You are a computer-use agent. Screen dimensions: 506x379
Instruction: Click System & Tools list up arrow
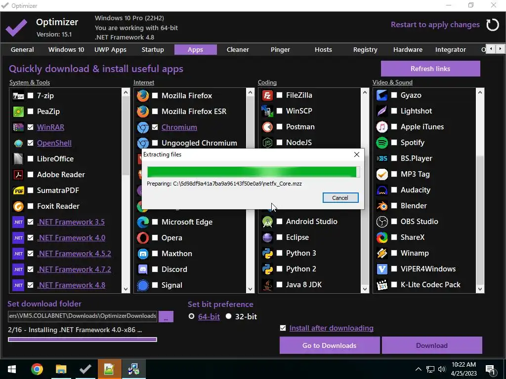(x=126, y=92)
